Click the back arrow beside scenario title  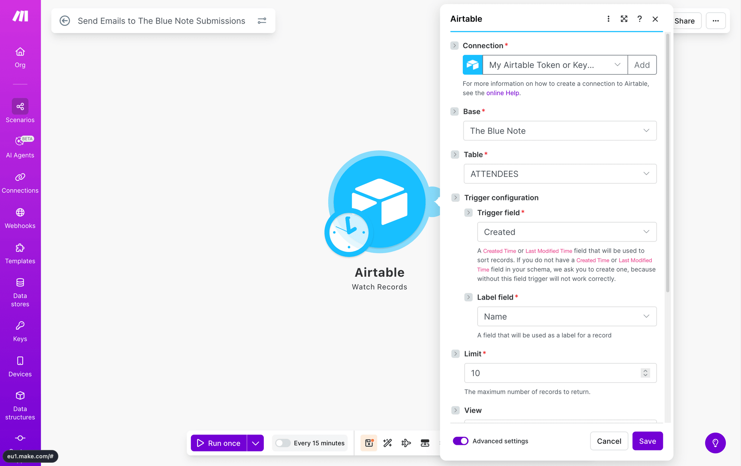coord(65,21)
